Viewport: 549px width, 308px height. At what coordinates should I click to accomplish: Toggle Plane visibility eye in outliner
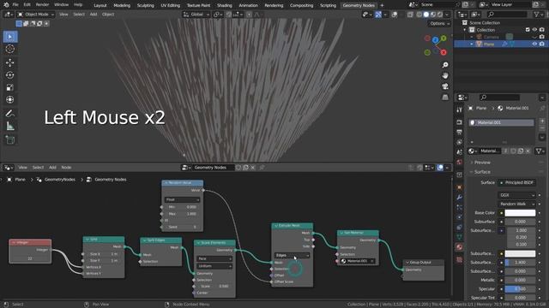[534, 44]
